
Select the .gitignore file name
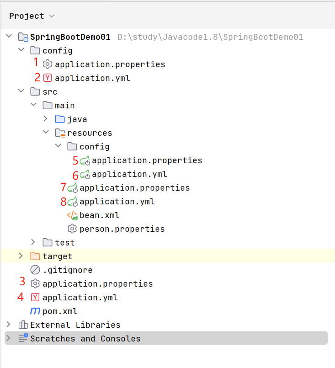pyautogui.click(x=68, y=270)
